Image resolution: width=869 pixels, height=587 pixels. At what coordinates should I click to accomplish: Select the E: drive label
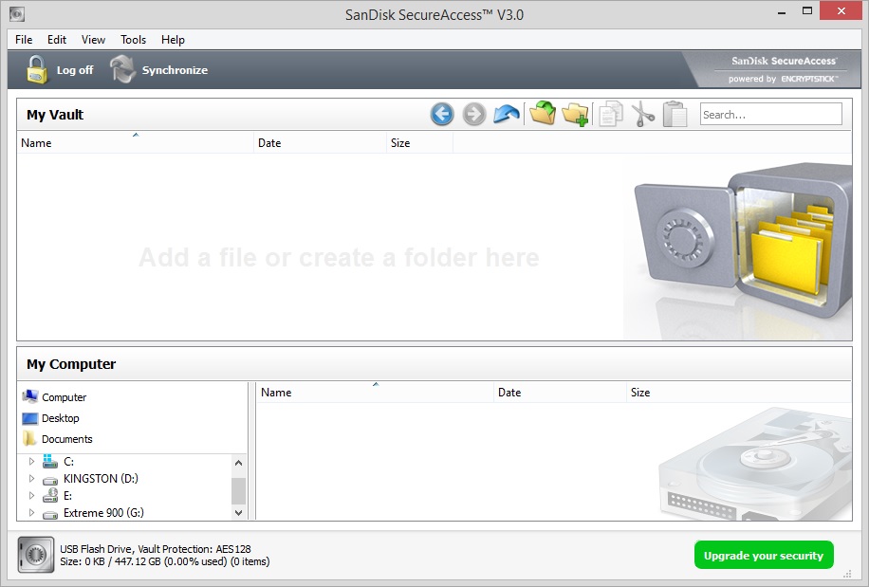(67, 496)
